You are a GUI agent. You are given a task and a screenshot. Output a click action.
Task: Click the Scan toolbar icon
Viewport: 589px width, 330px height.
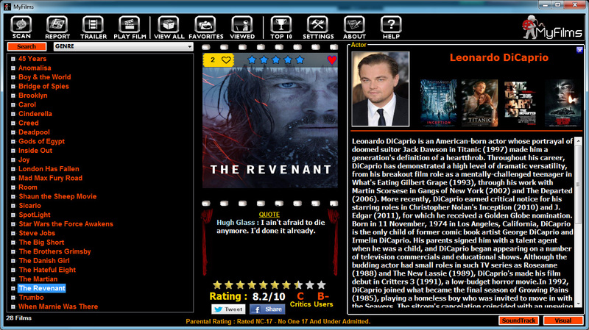pos(22,27)
